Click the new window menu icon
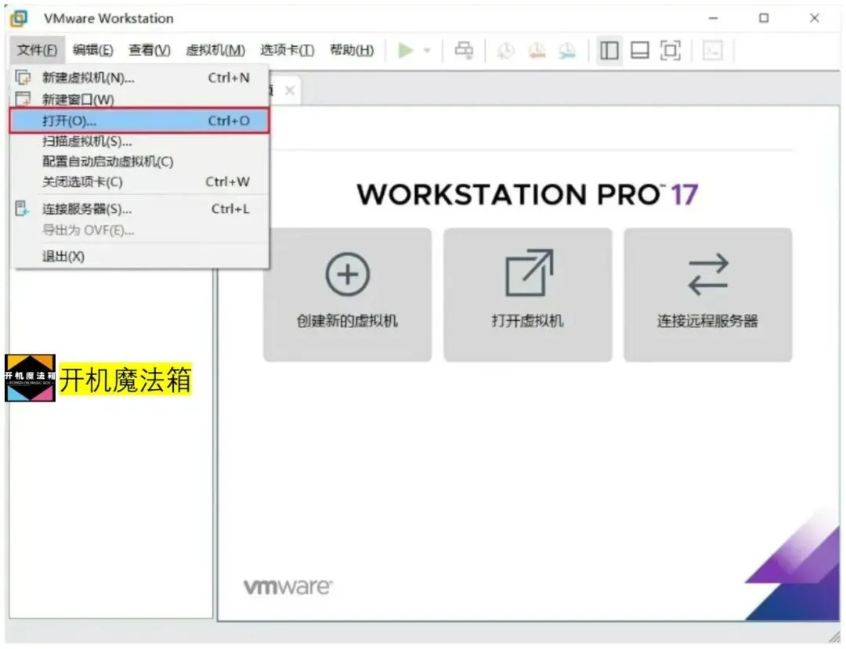Image resolution: width=846 pixels, height=649 pixels. [x=23, y=99]
